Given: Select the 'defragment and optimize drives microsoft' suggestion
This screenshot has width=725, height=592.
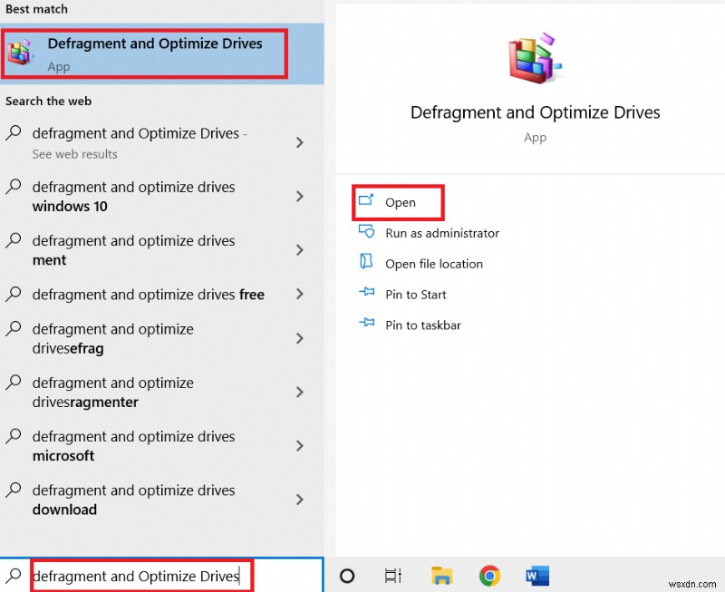Looking at the screenshot, I should pyautogui.click(x=162, y=446).
